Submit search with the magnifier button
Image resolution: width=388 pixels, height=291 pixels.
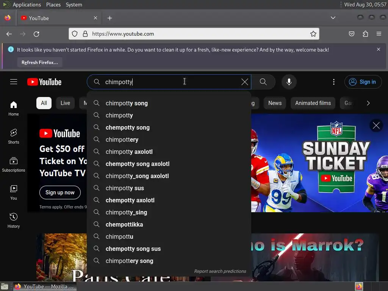click(263, 82)
